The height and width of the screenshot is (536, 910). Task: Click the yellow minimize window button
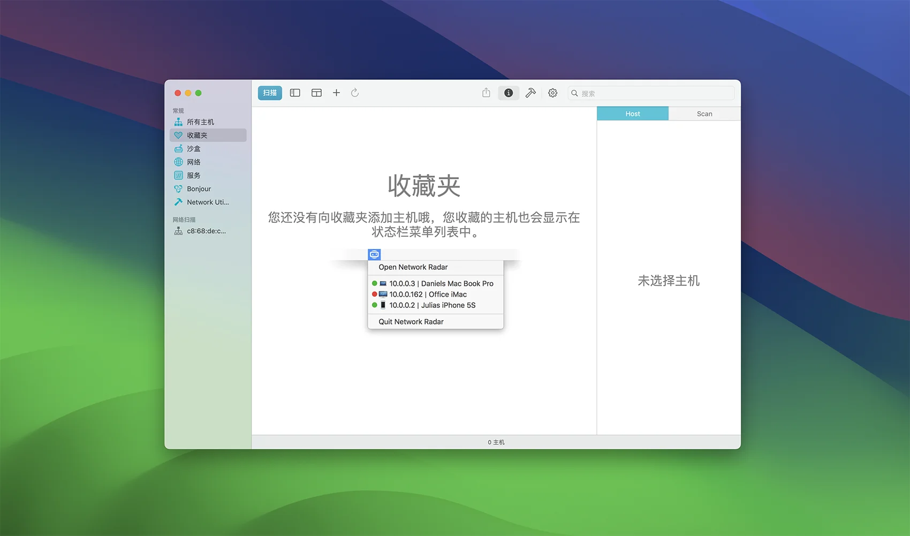click(x=188, y=93)
